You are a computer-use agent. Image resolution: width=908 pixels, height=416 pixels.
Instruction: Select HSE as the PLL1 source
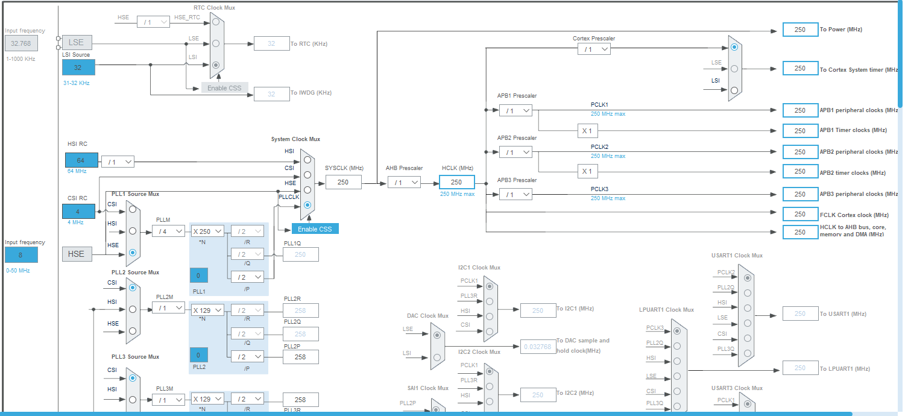pos(133,253)
